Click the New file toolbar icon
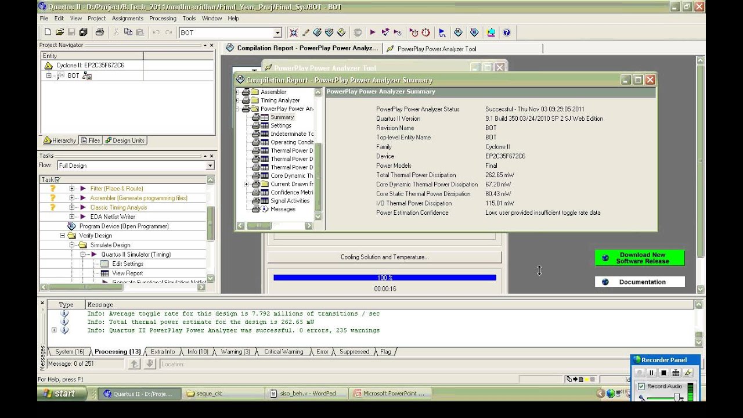 pyautogui.click(x=48, y=33)
